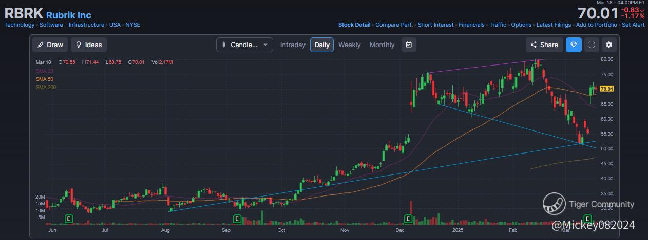Click the SMA 20 legend label
The height and width of the screenshot is (240, 648).
pyautogui.click(x=44, y=71)
